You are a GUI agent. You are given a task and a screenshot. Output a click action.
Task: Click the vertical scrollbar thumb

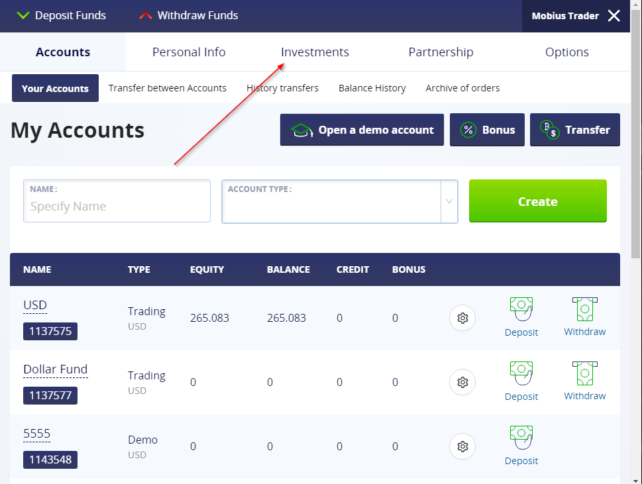point(635,134)
